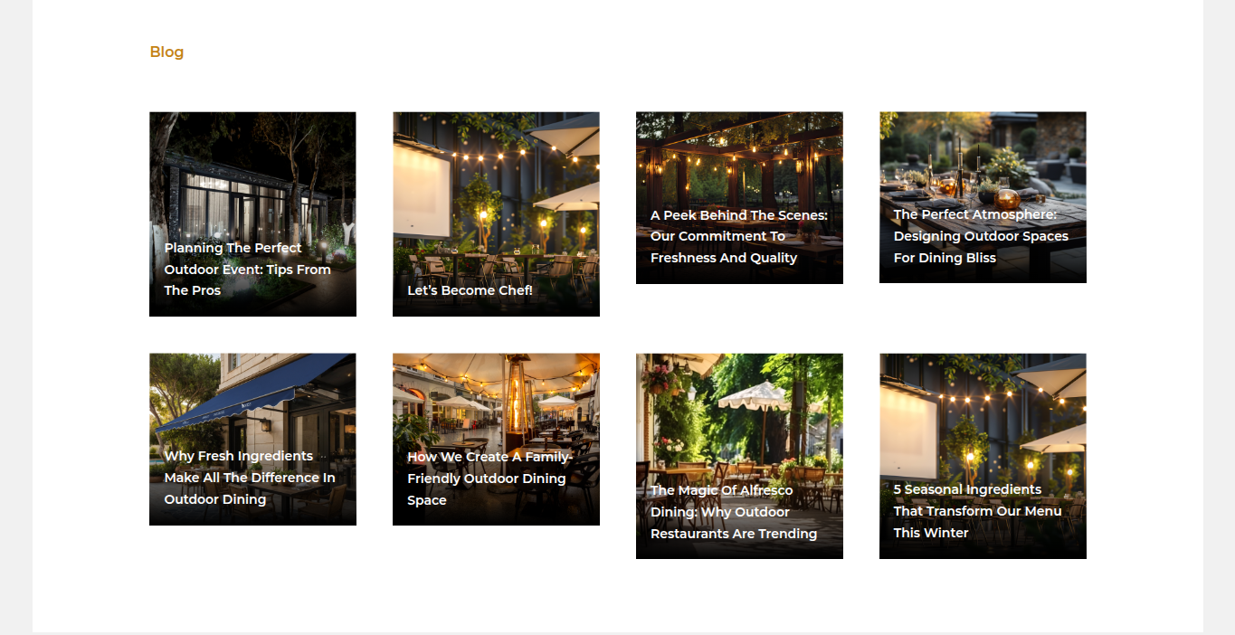
Task: Open 'Planning The Perfect Outdoor Event' post title
Action: tap(247, 269)
